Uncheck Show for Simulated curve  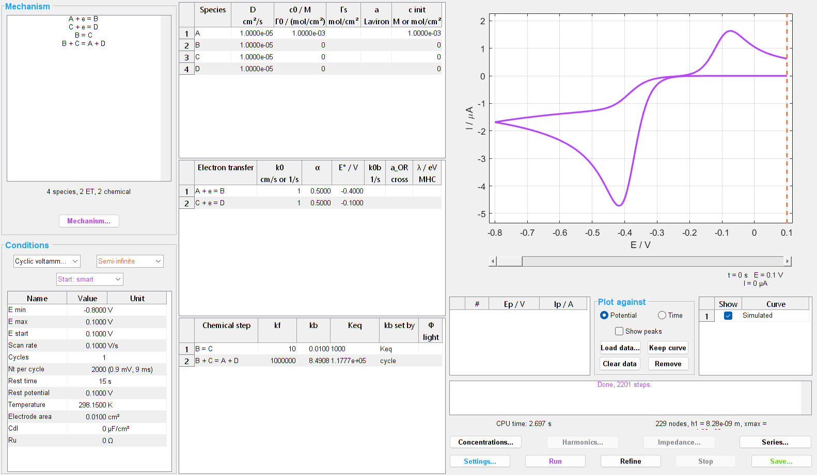click(728, 316)
